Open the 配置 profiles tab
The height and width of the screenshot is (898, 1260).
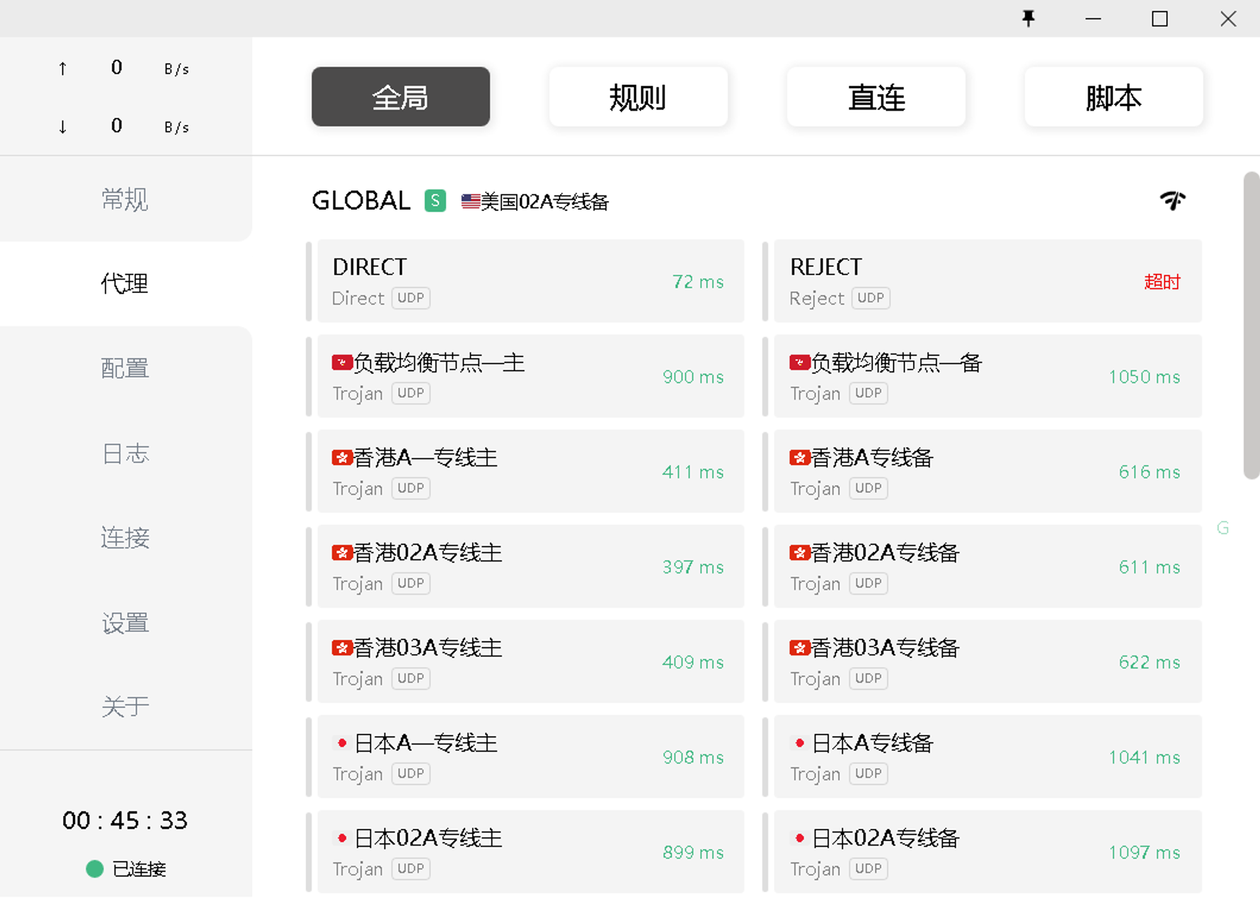125,368
